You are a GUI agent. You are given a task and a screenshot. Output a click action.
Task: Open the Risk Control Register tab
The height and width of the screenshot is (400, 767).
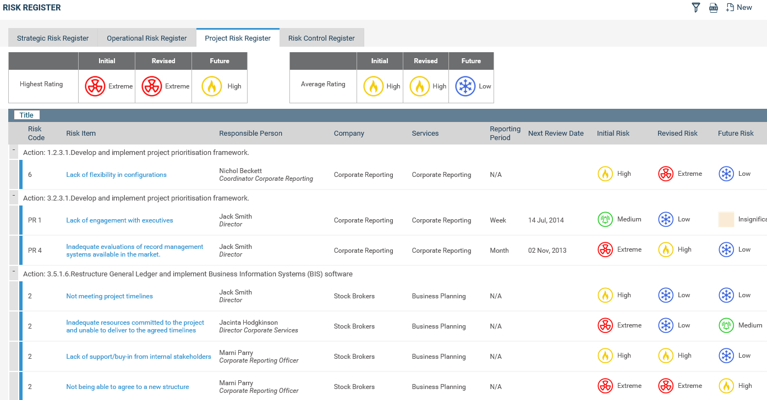321,37
